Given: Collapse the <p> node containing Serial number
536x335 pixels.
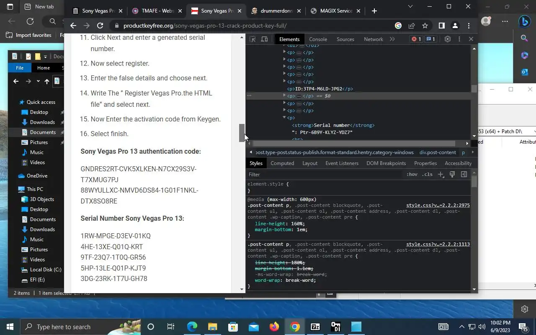Looking at the screenshot, I should pos(284,118).
